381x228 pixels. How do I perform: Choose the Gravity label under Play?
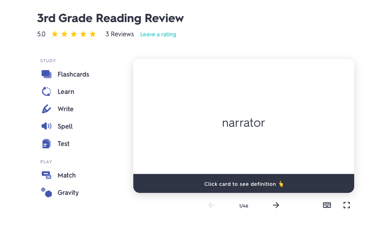click(68, 192)
